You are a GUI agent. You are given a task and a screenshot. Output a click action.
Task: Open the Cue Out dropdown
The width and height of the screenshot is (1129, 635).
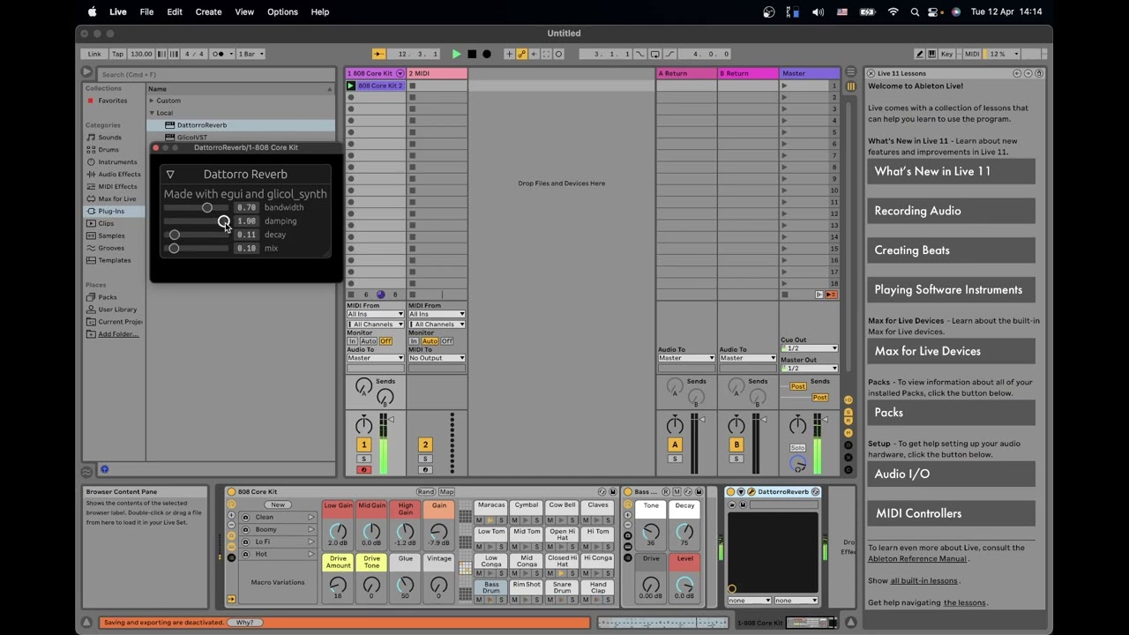click(x=810, y=348)
